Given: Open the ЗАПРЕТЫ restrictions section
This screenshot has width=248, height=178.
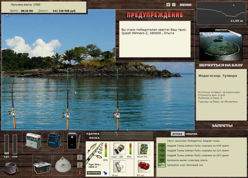Looking at the screenshot, I should click(x=222, y=126).
